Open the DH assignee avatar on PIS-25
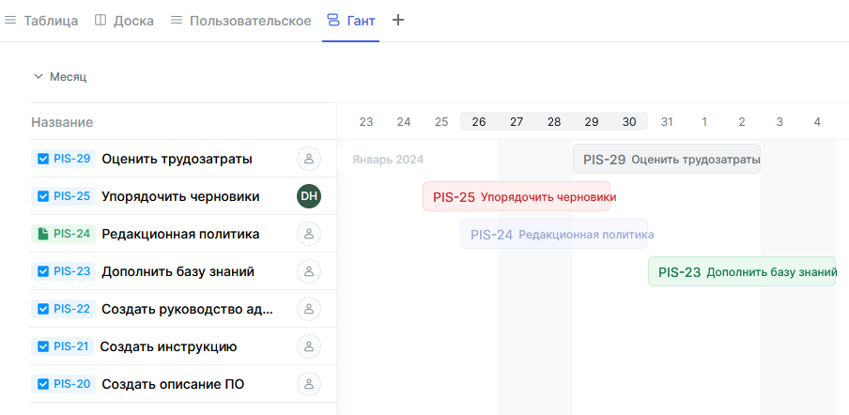Viewport: 849px width, 415px height. [x=309, y=196]
